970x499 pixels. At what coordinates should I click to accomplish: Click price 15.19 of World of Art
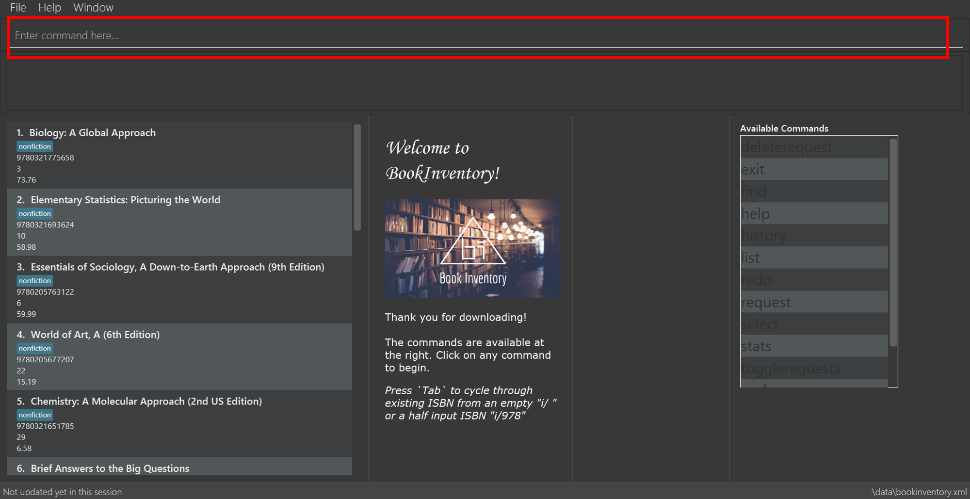coord(26,382)
